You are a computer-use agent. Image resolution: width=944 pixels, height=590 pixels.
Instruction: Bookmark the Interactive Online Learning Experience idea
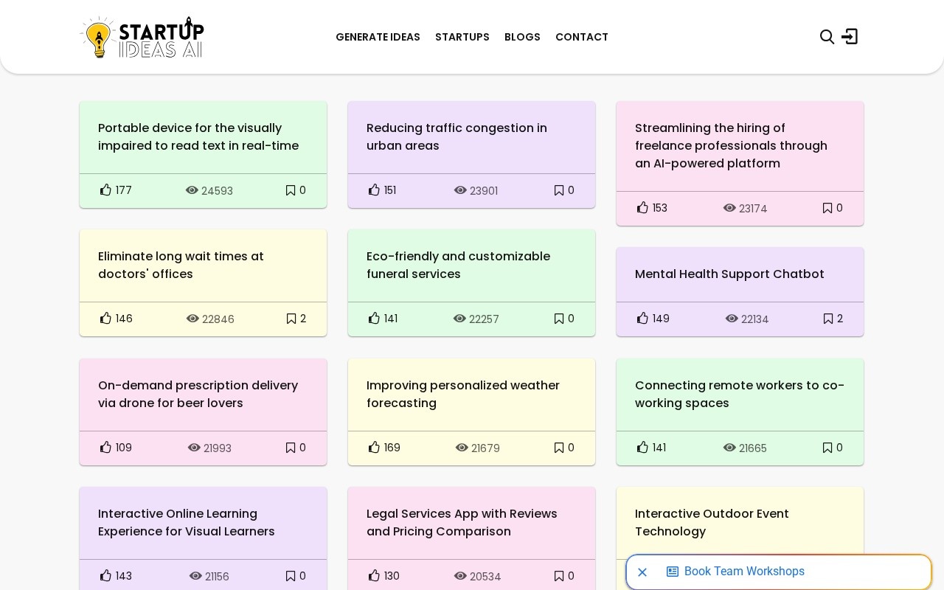pos(291,576)
